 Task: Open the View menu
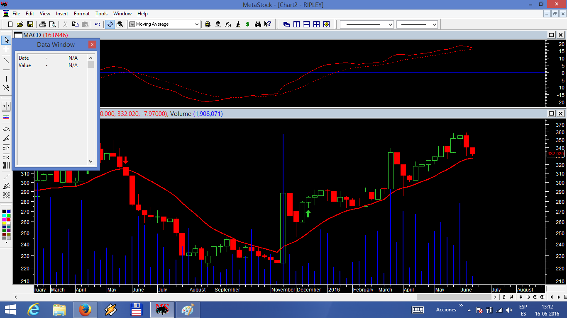click(45, 14)
